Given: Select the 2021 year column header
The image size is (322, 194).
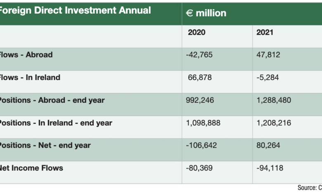Looking at the screenshot, I should [265, 33].
